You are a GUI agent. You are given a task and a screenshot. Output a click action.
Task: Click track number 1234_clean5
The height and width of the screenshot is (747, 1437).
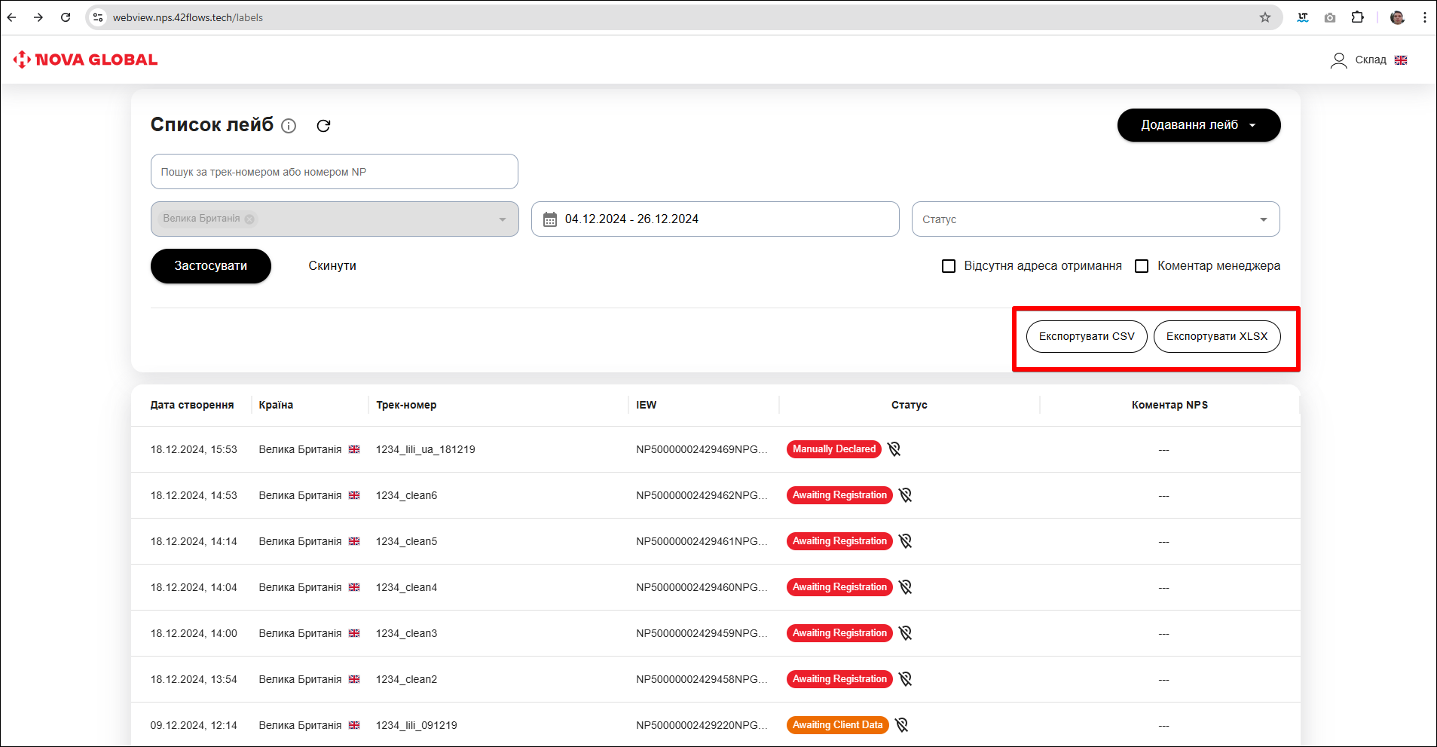click(407, 541)
